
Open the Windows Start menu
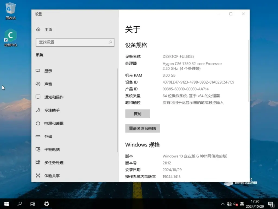tap(7, 204)
